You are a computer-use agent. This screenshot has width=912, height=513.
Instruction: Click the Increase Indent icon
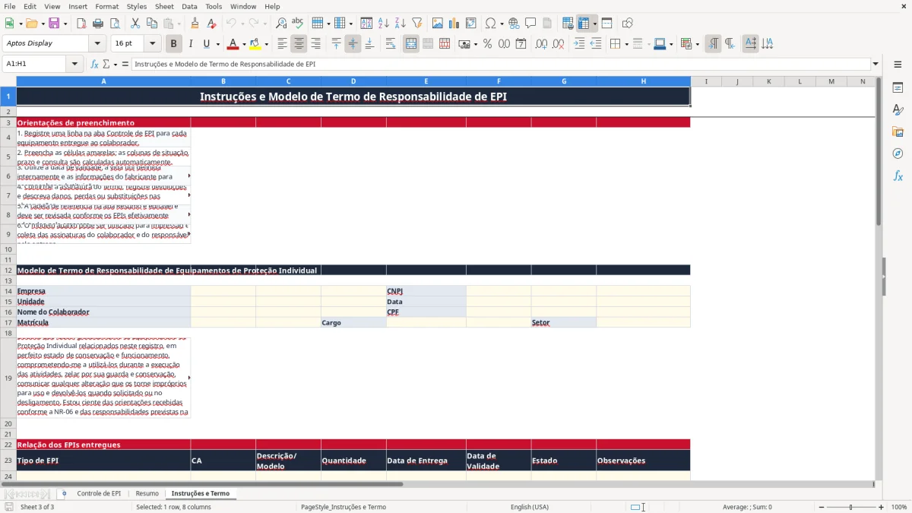(579, 44)
